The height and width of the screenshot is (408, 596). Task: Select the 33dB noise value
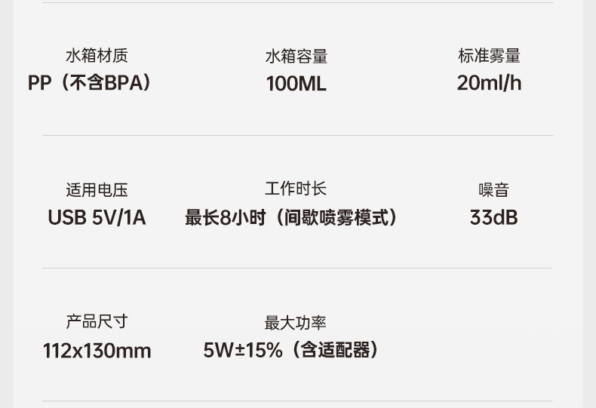493,218
